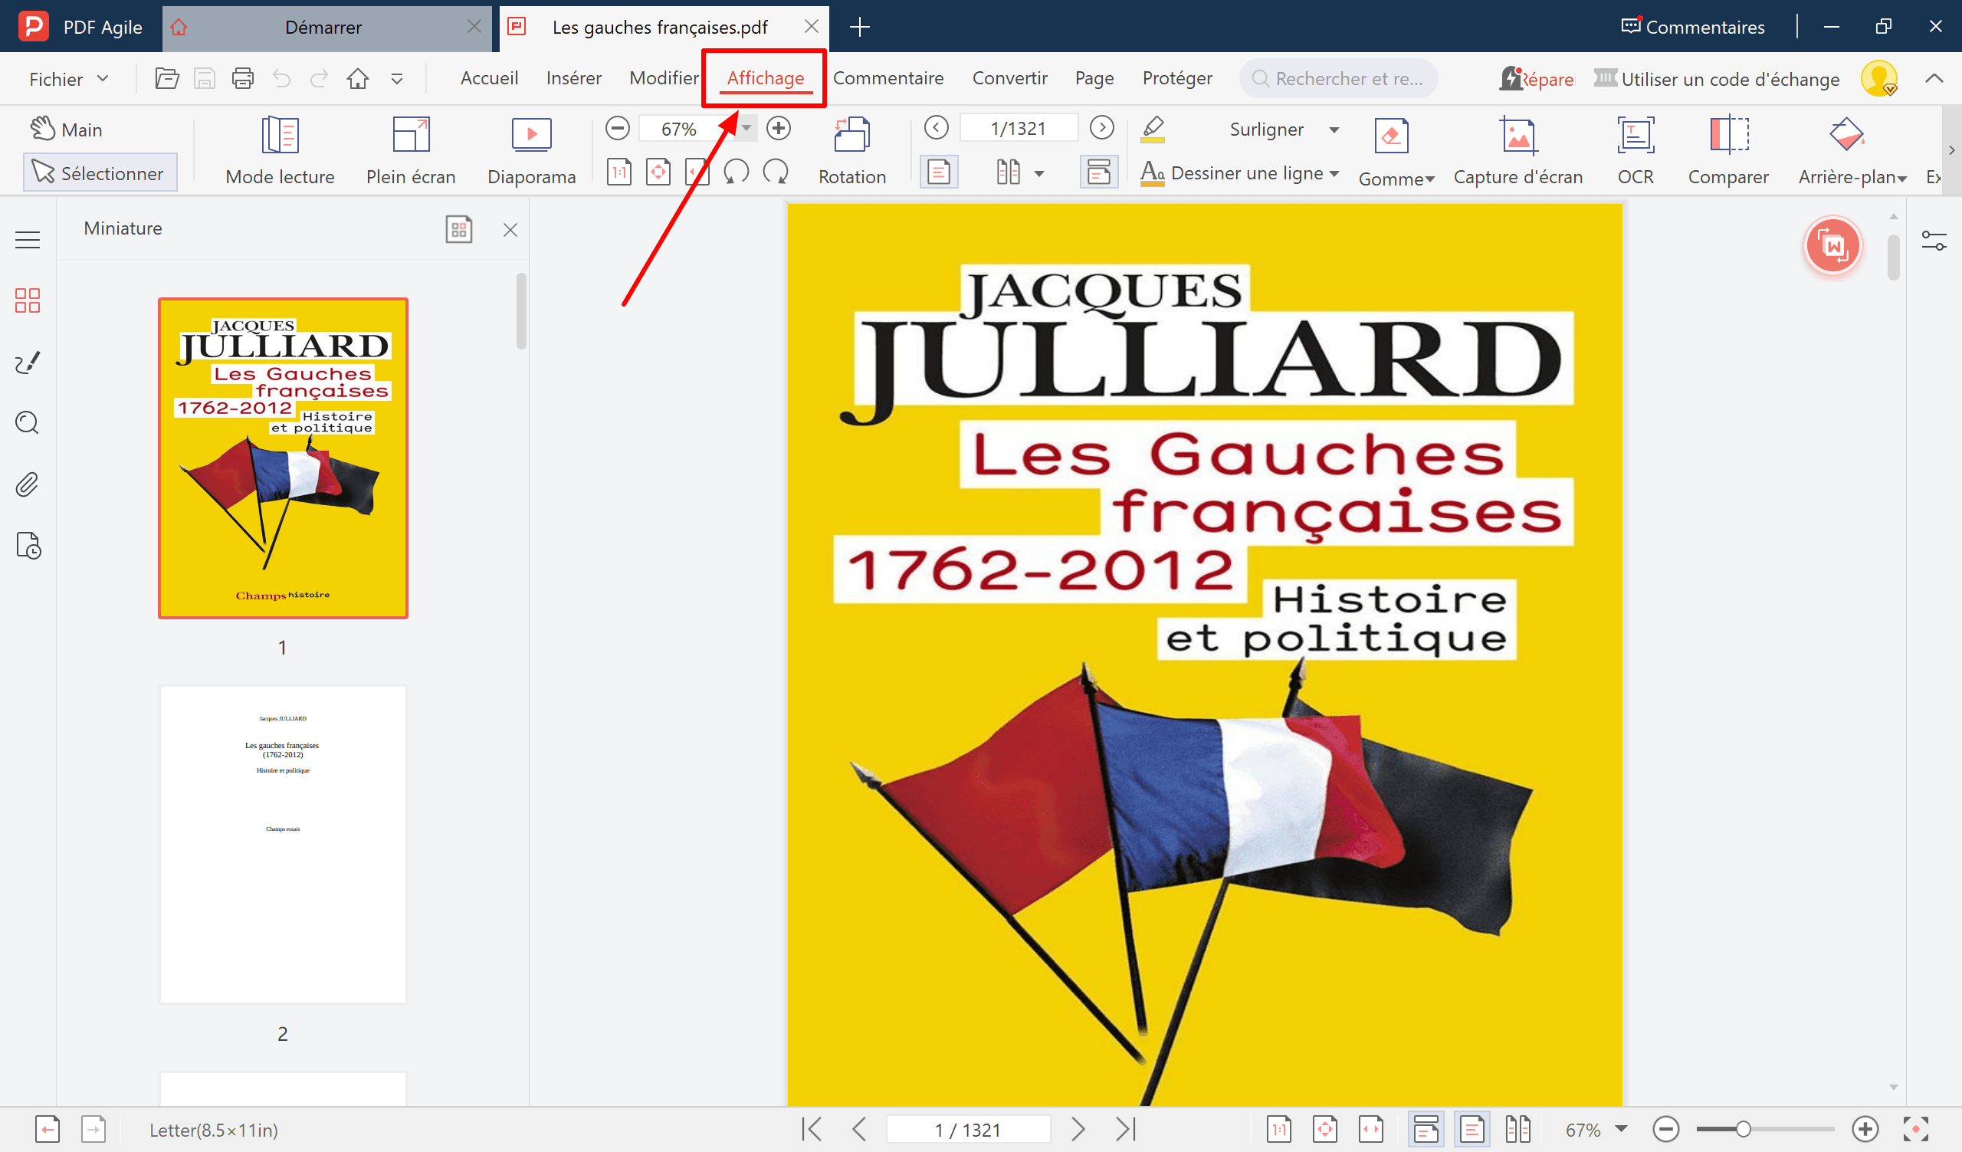Toggle single page view in ribbon
The height and width of the screenshot is (1152, 1962).
[x=939, y=172]
